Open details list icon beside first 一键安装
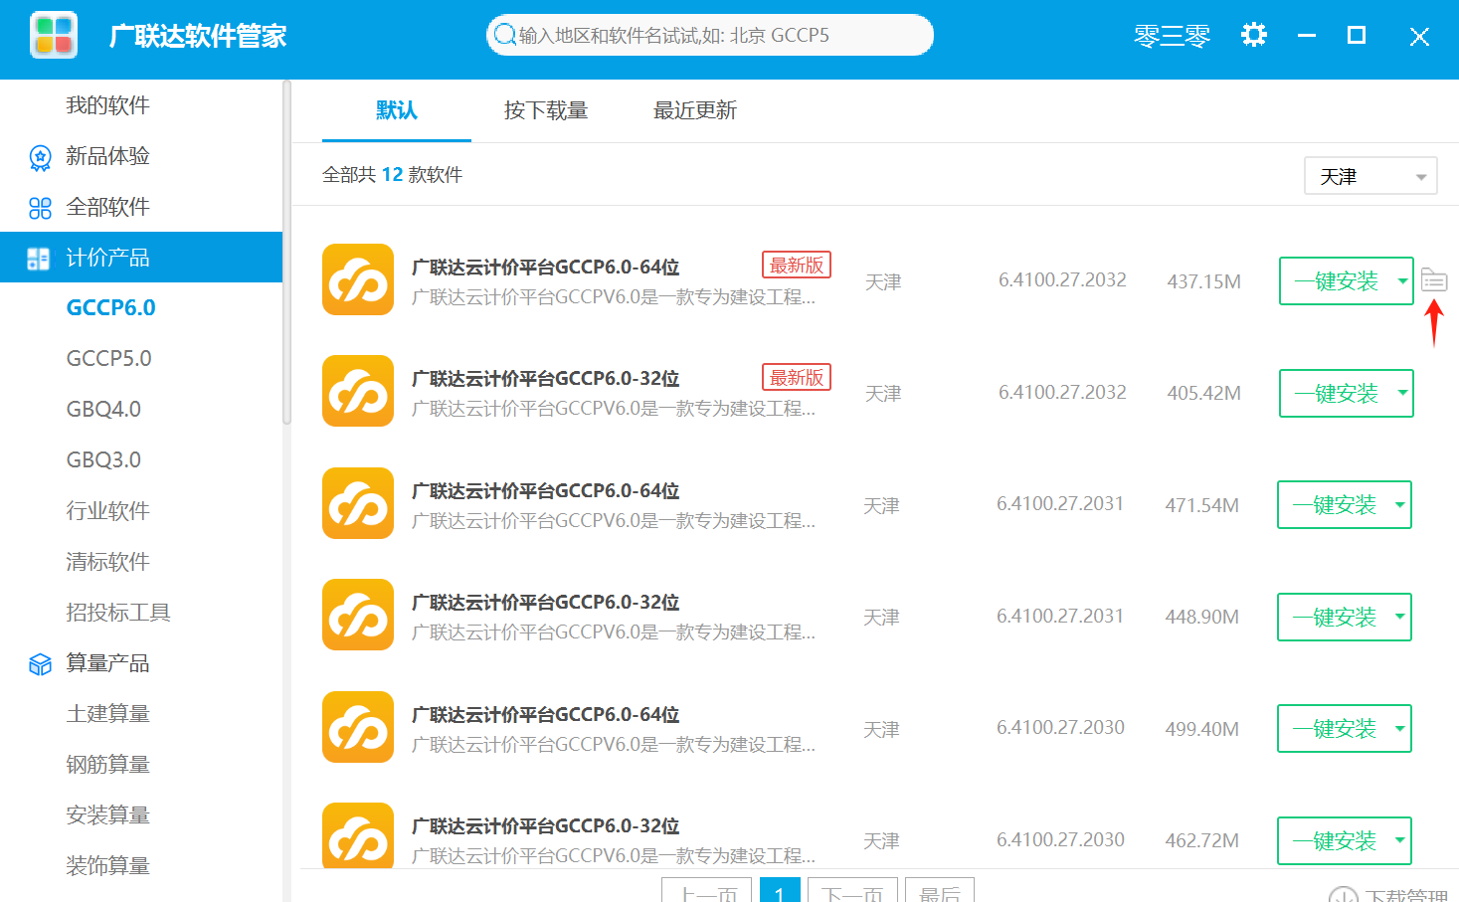Screen dimensions: 1459x902 pos(1433,280)
